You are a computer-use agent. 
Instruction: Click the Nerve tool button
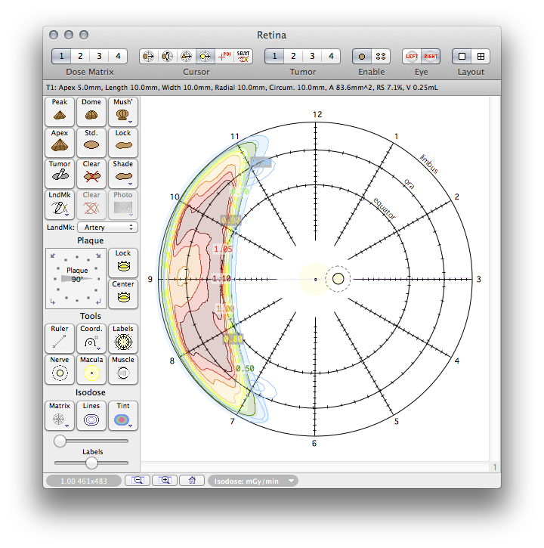pos(60,370)
